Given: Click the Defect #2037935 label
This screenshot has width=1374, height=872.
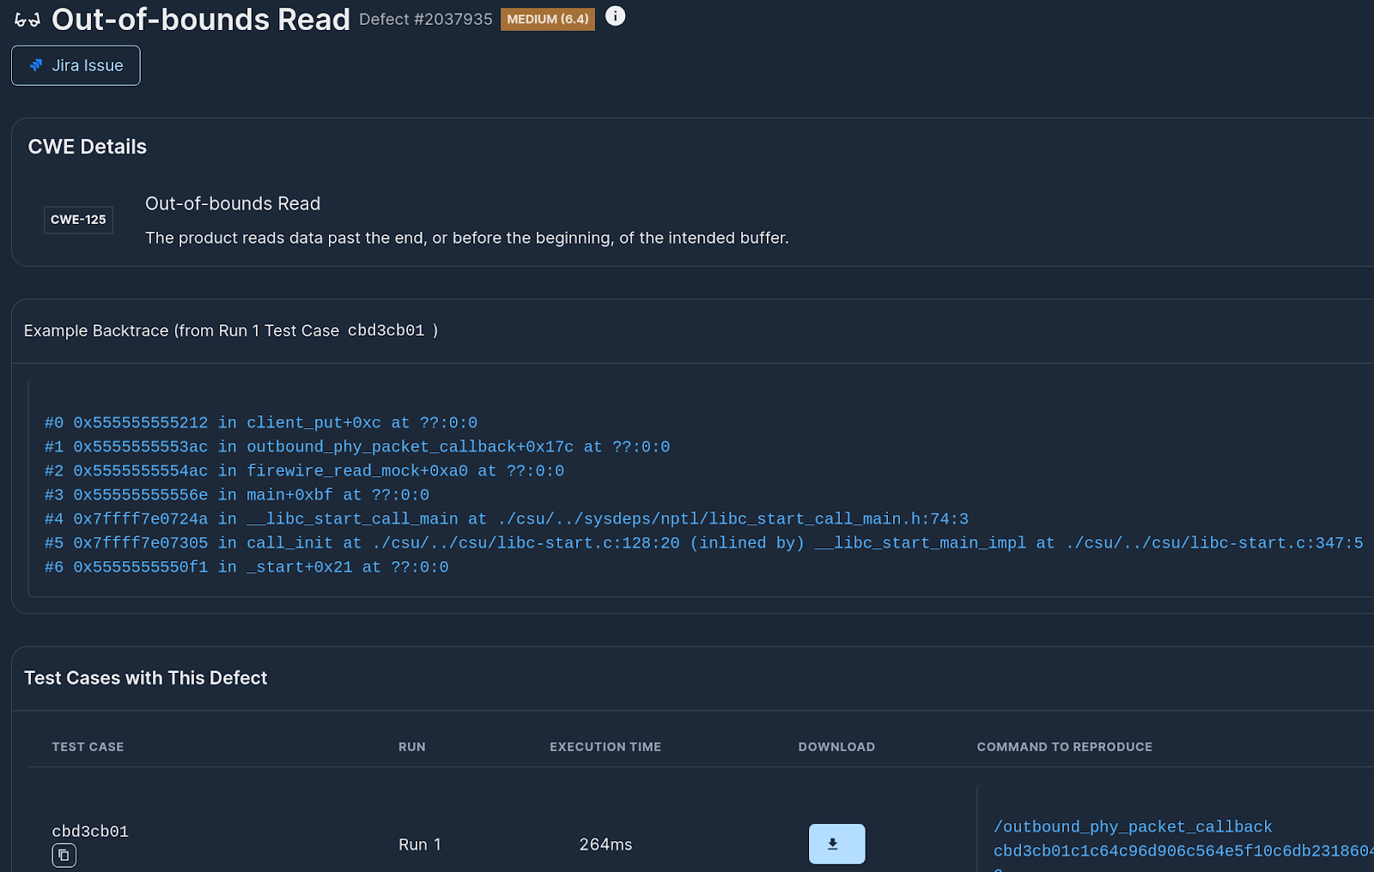Looking at the screenshot, I should tap(426, 19).
